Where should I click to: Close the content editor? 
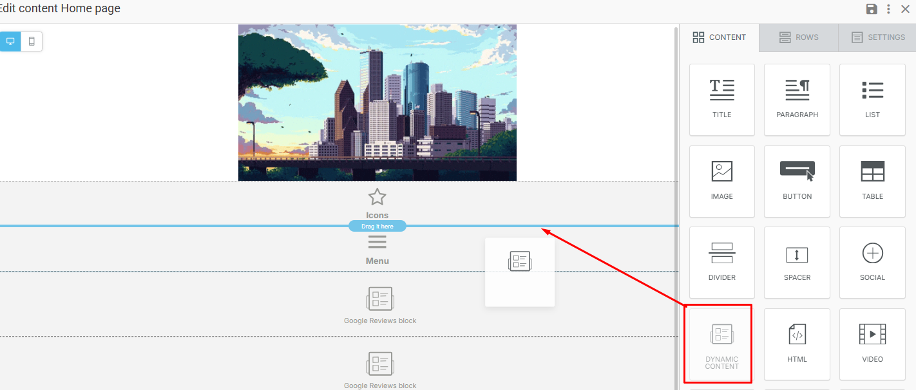(905, 9)
